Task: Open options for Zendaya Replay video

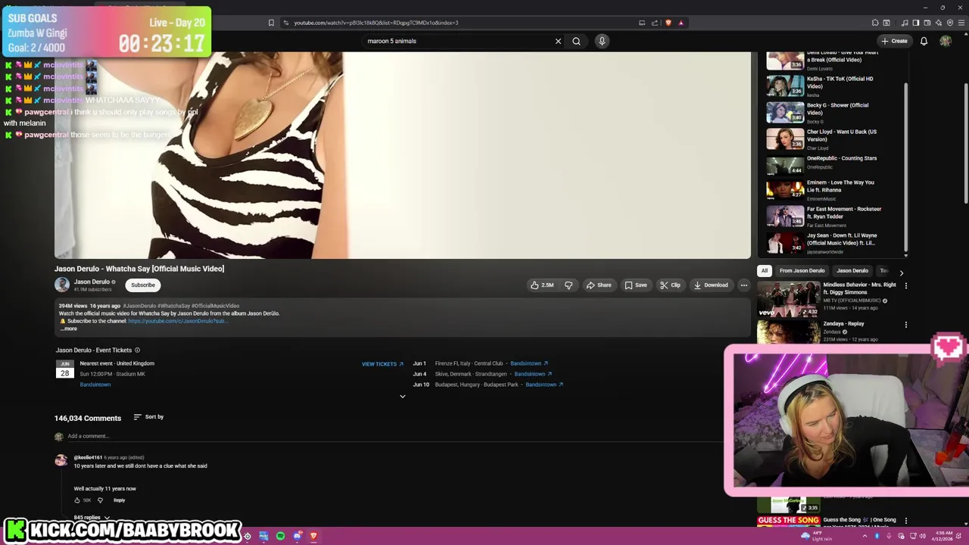Action: pos(905,325)
